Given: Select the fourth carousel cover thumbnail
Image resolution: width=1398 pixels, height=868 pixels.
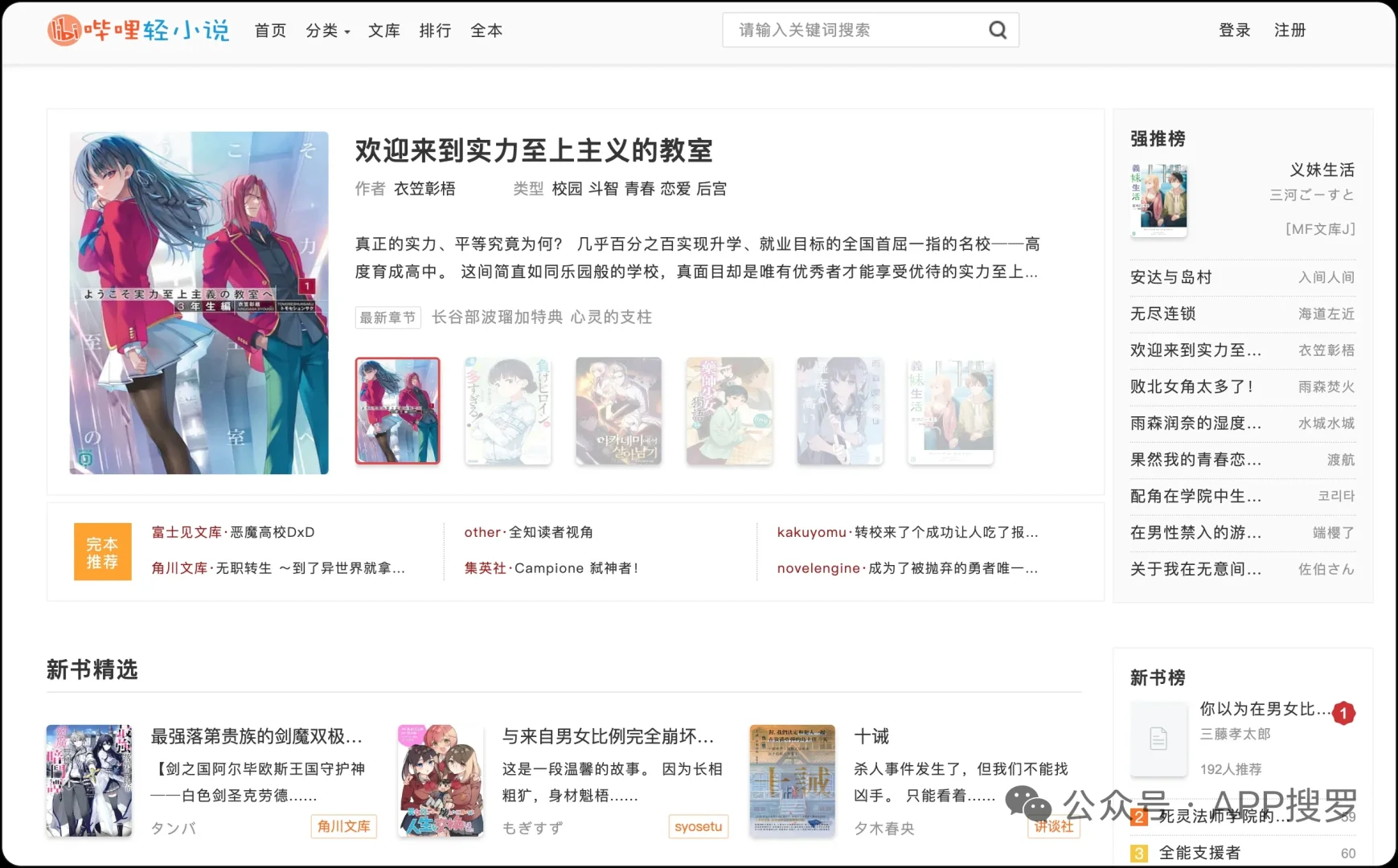Looking at the screenshot, I should coord(729,411).
